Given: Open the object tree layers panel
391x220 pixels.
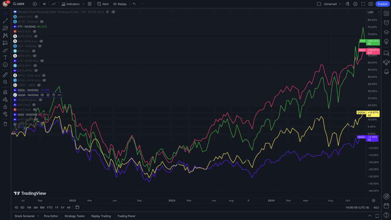Looking at the screenshot, I should tap(386, 32).
